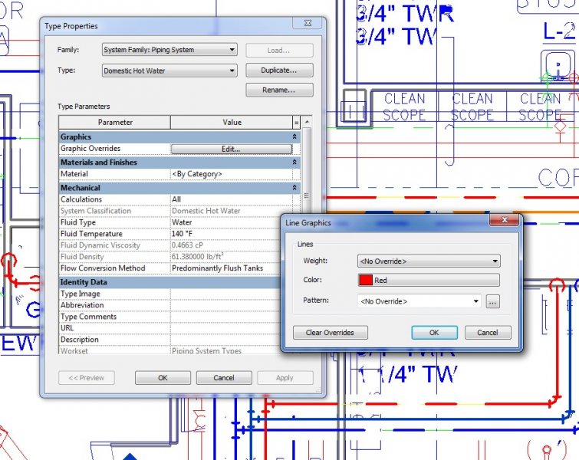Click the << Preview button
579x460 pixels.
tap(87, 378)
